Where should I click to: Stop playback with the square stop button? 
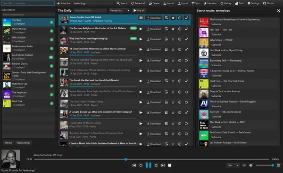(x=169, y=165)
